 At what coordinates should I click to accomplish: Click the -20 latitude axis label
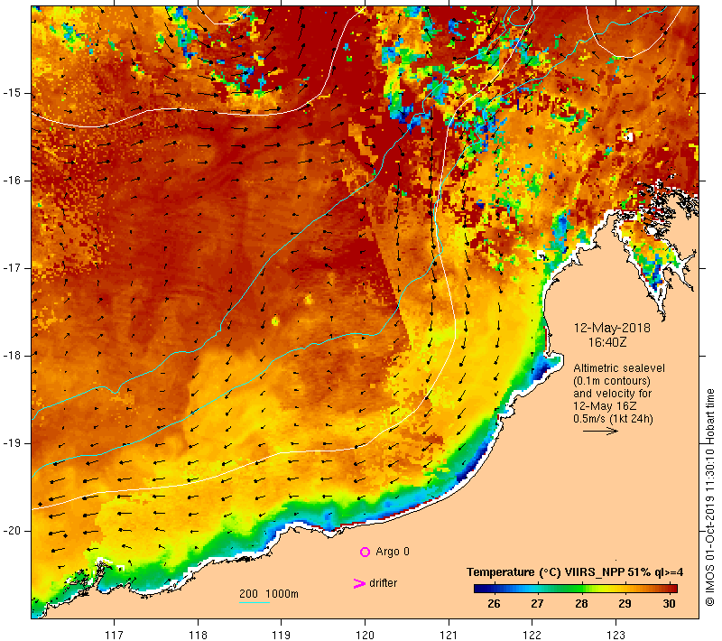[x=12, y=531]
